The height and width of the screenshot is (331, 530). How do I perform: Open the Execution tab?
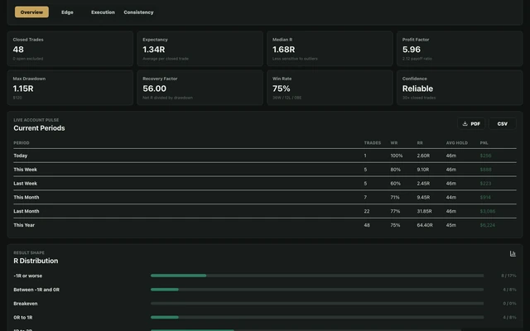click(x=103, y=12)
